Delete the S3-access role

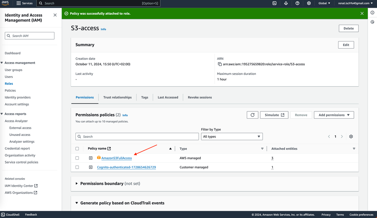[349, 28]
